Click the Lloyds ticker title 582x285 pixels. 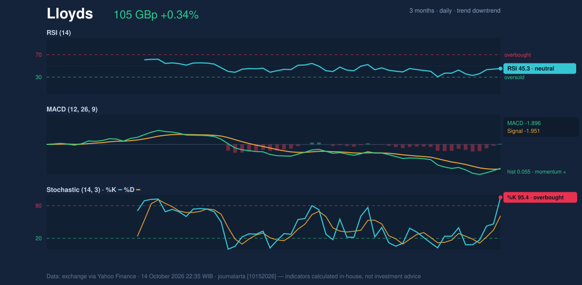pyautogui.click(x=70, y=14)
